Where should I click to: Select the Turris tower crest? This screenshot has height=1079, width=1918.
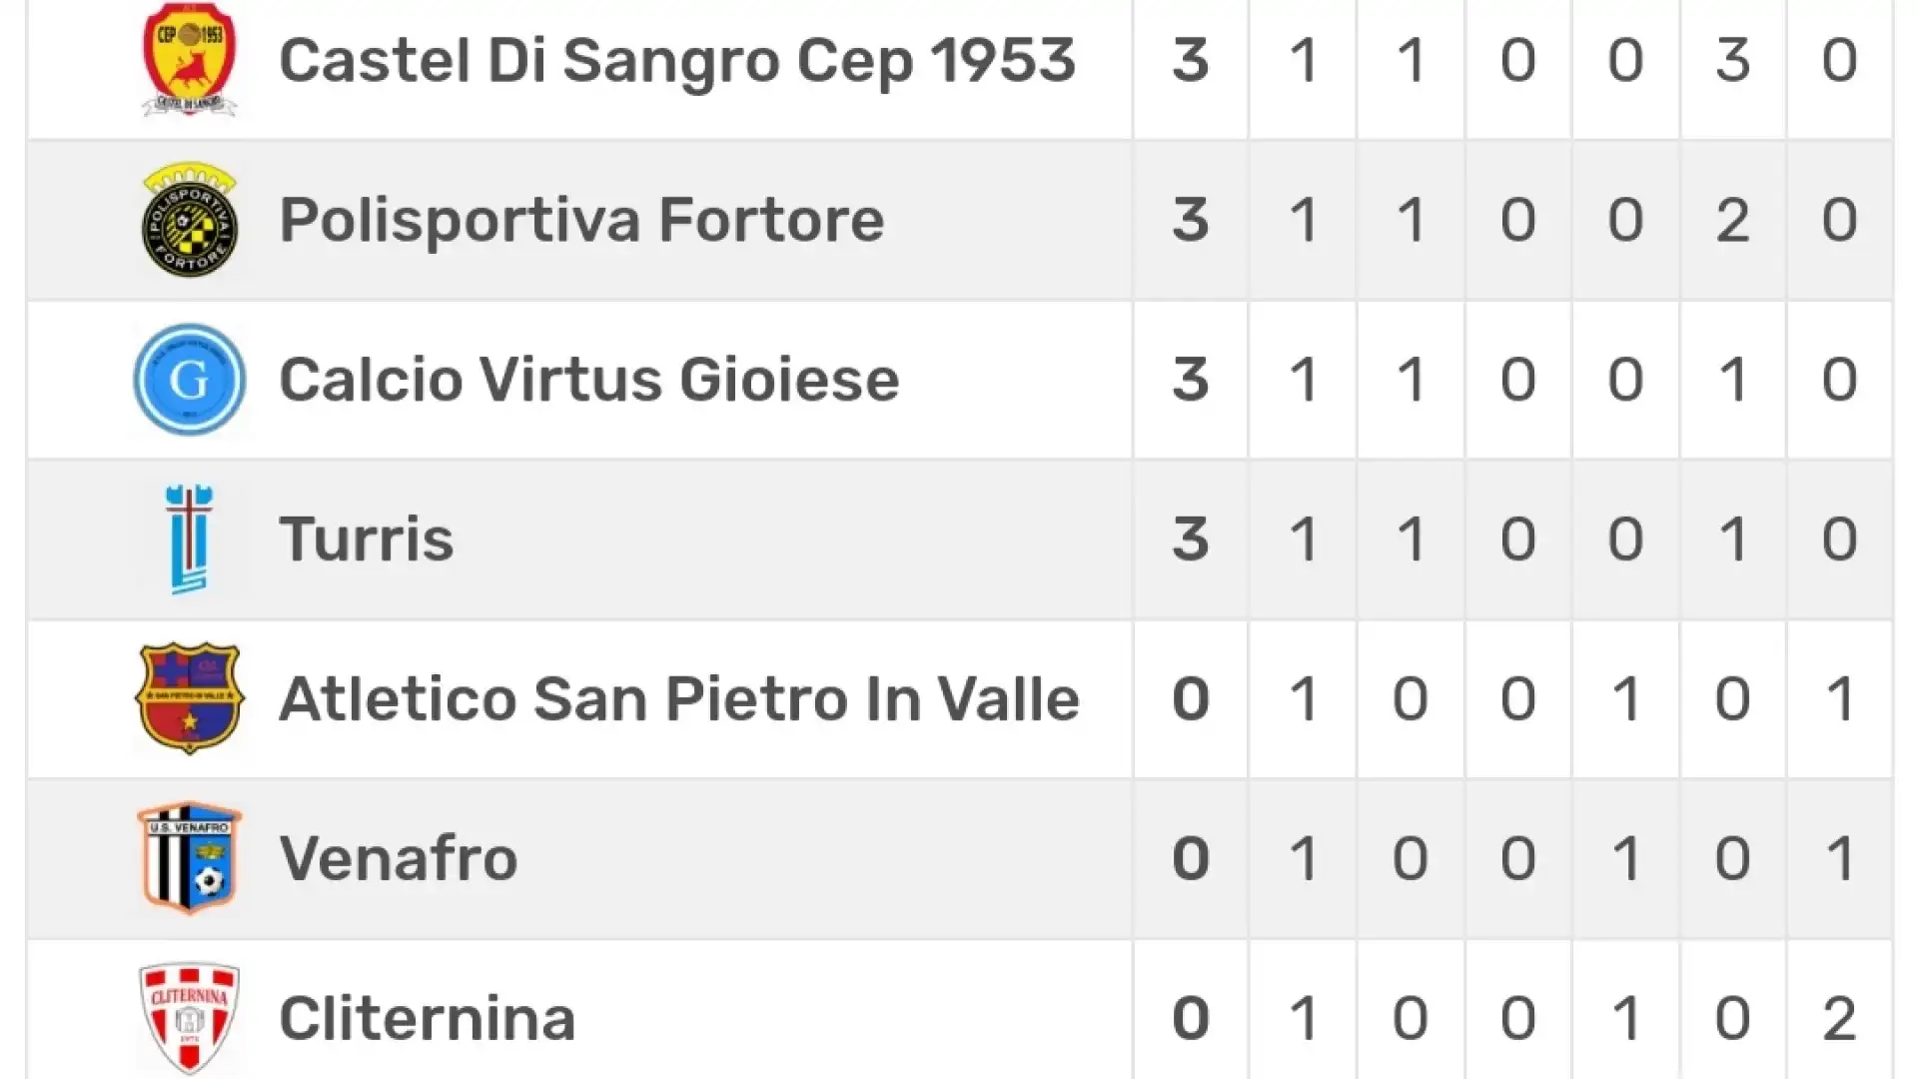(x=190, y=539)
